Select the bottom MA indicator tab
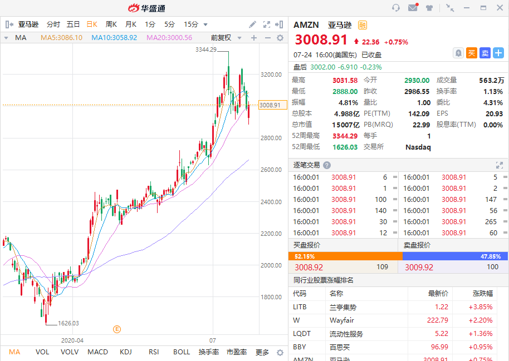Screen dimensions: 509x361 tap(14, 352)
